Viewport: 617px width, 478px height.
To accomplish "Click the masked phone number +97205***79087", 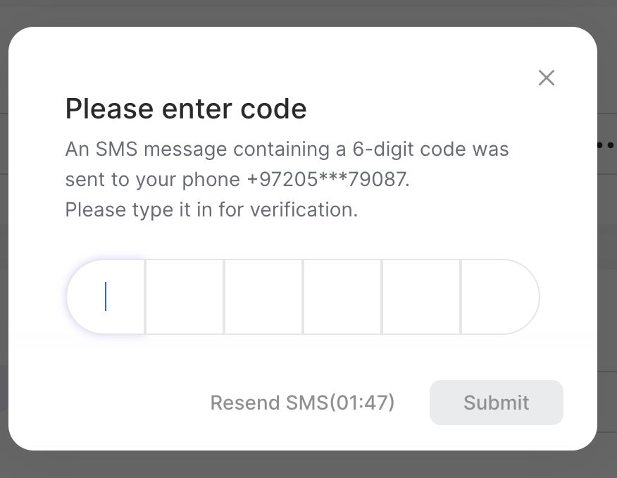I will tap(327, 180).
